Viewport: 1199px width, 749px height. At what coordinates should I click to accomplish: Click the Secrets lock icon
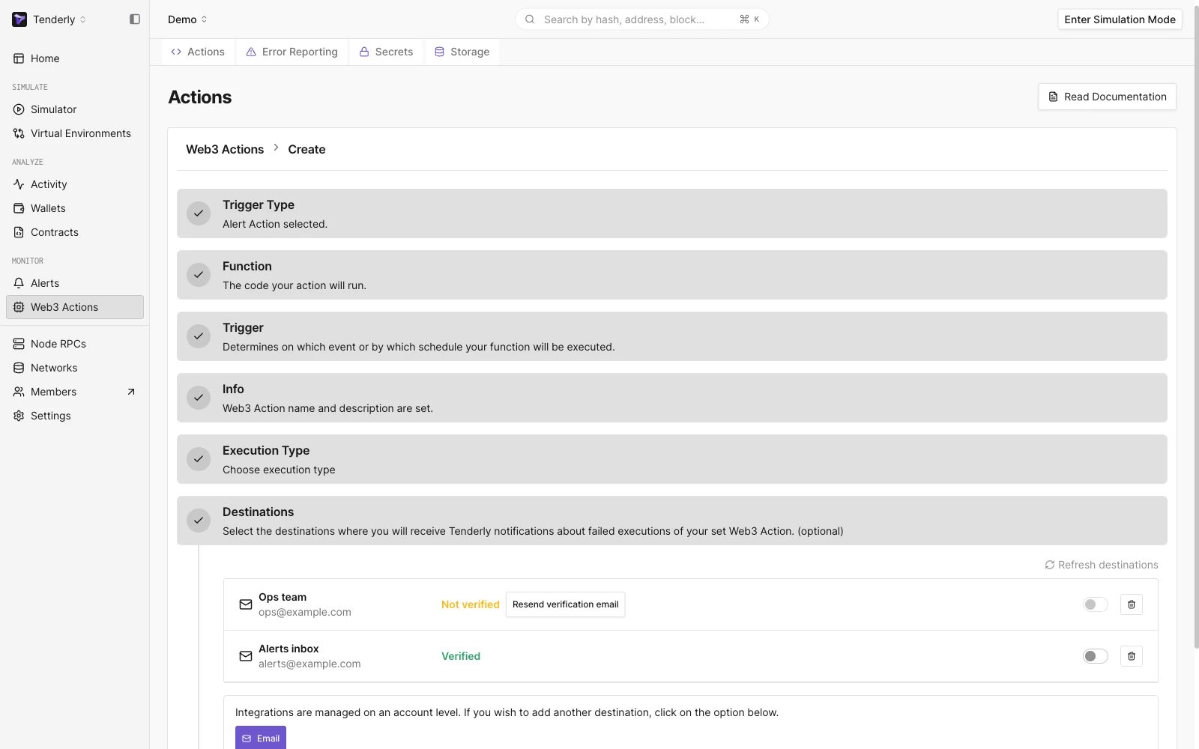pyautogui.click(x=364, y=52)
